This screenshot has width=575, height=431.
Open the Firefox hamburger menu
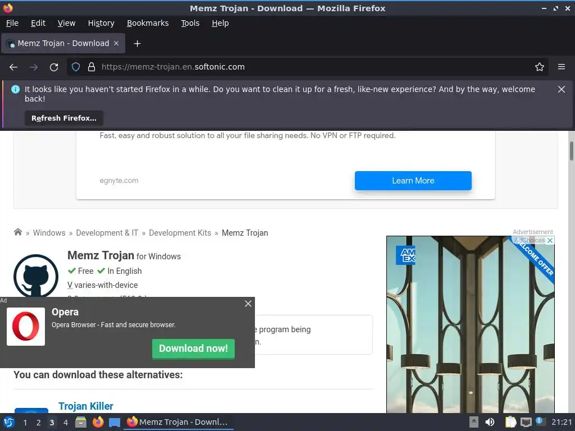[562, 67]
